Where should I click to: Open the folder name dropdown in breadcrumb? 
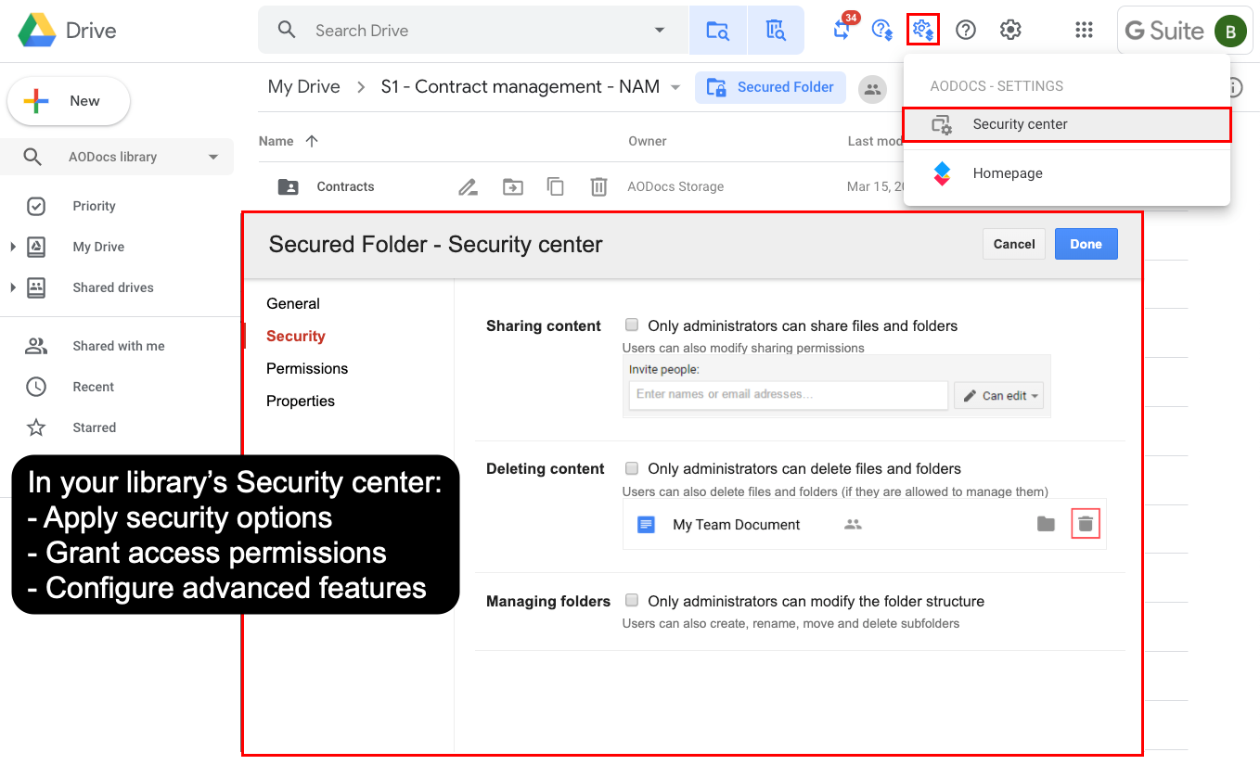pos(675,87)
